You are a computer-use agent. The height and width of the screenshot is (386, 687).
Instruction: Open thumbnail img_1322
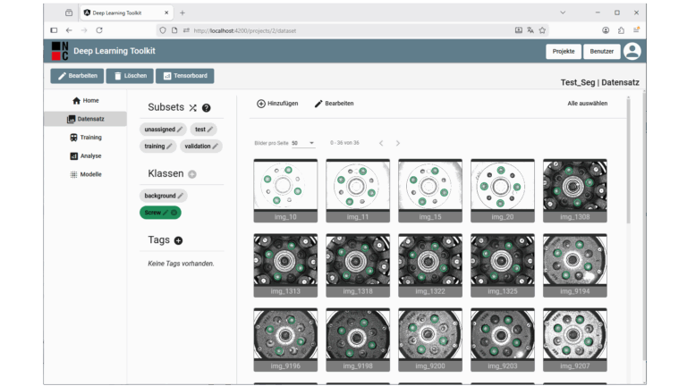pyautogui.click(x=429, y=265)
